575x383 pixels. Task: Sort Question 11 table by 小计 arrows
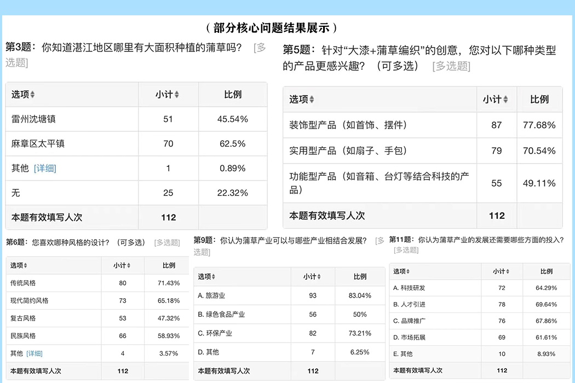[x=508, y=271]
